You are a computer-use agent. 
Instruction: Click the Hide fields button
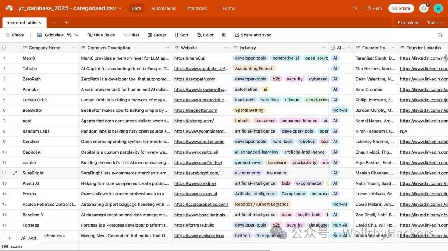tap(101, 35)
